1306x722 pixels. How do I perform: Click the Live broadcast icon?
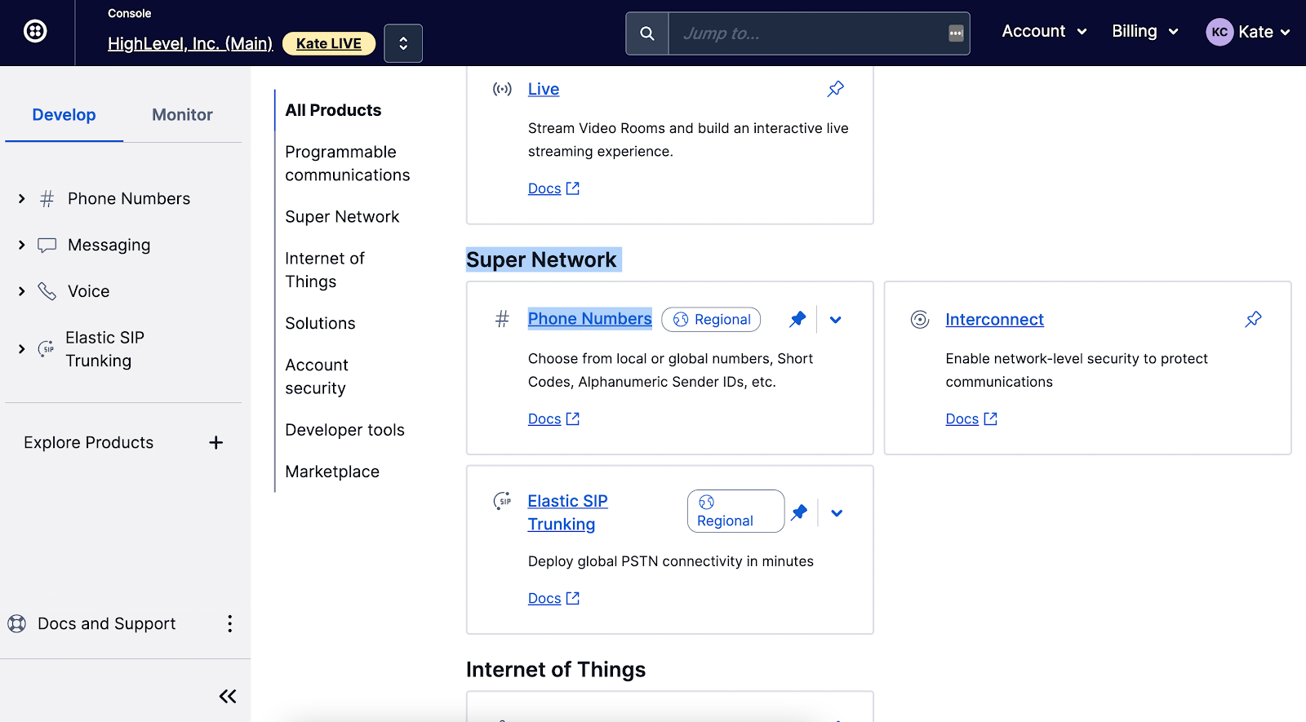(502, 89)
